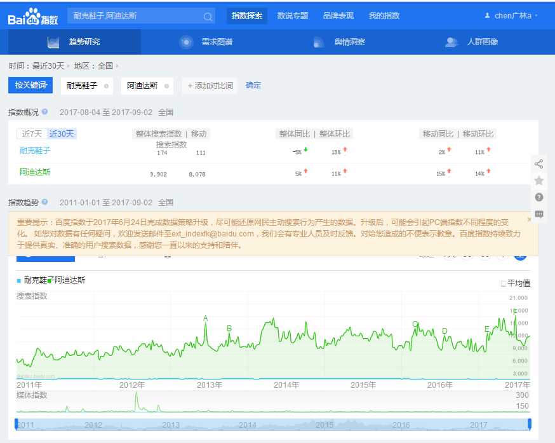Open the 数说专题 menu

click(x=293, y=16)
